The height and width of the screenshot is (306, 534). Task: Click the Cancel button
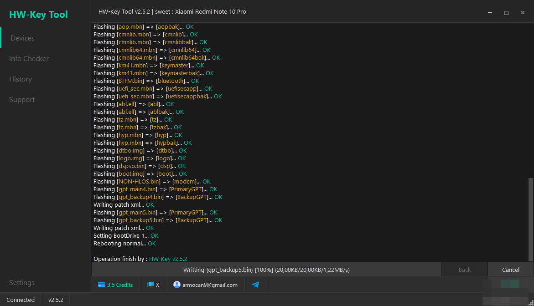[x=510, y=270]
